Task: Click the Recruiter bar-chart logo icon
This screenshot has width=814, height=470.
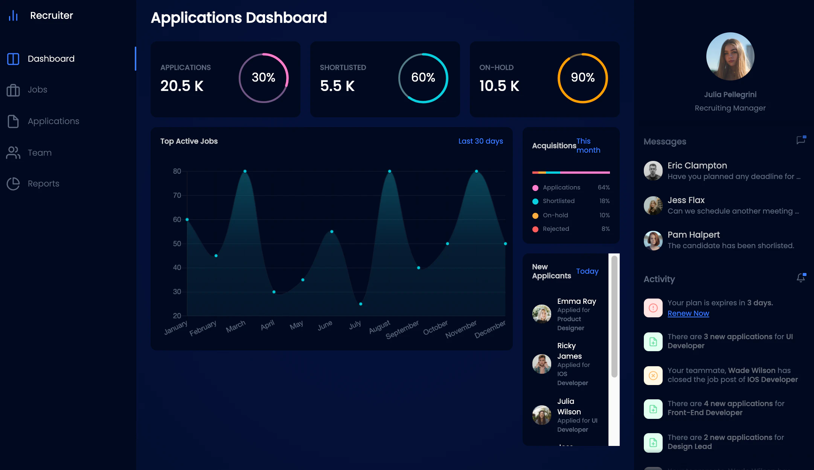Action: (13, 15)
